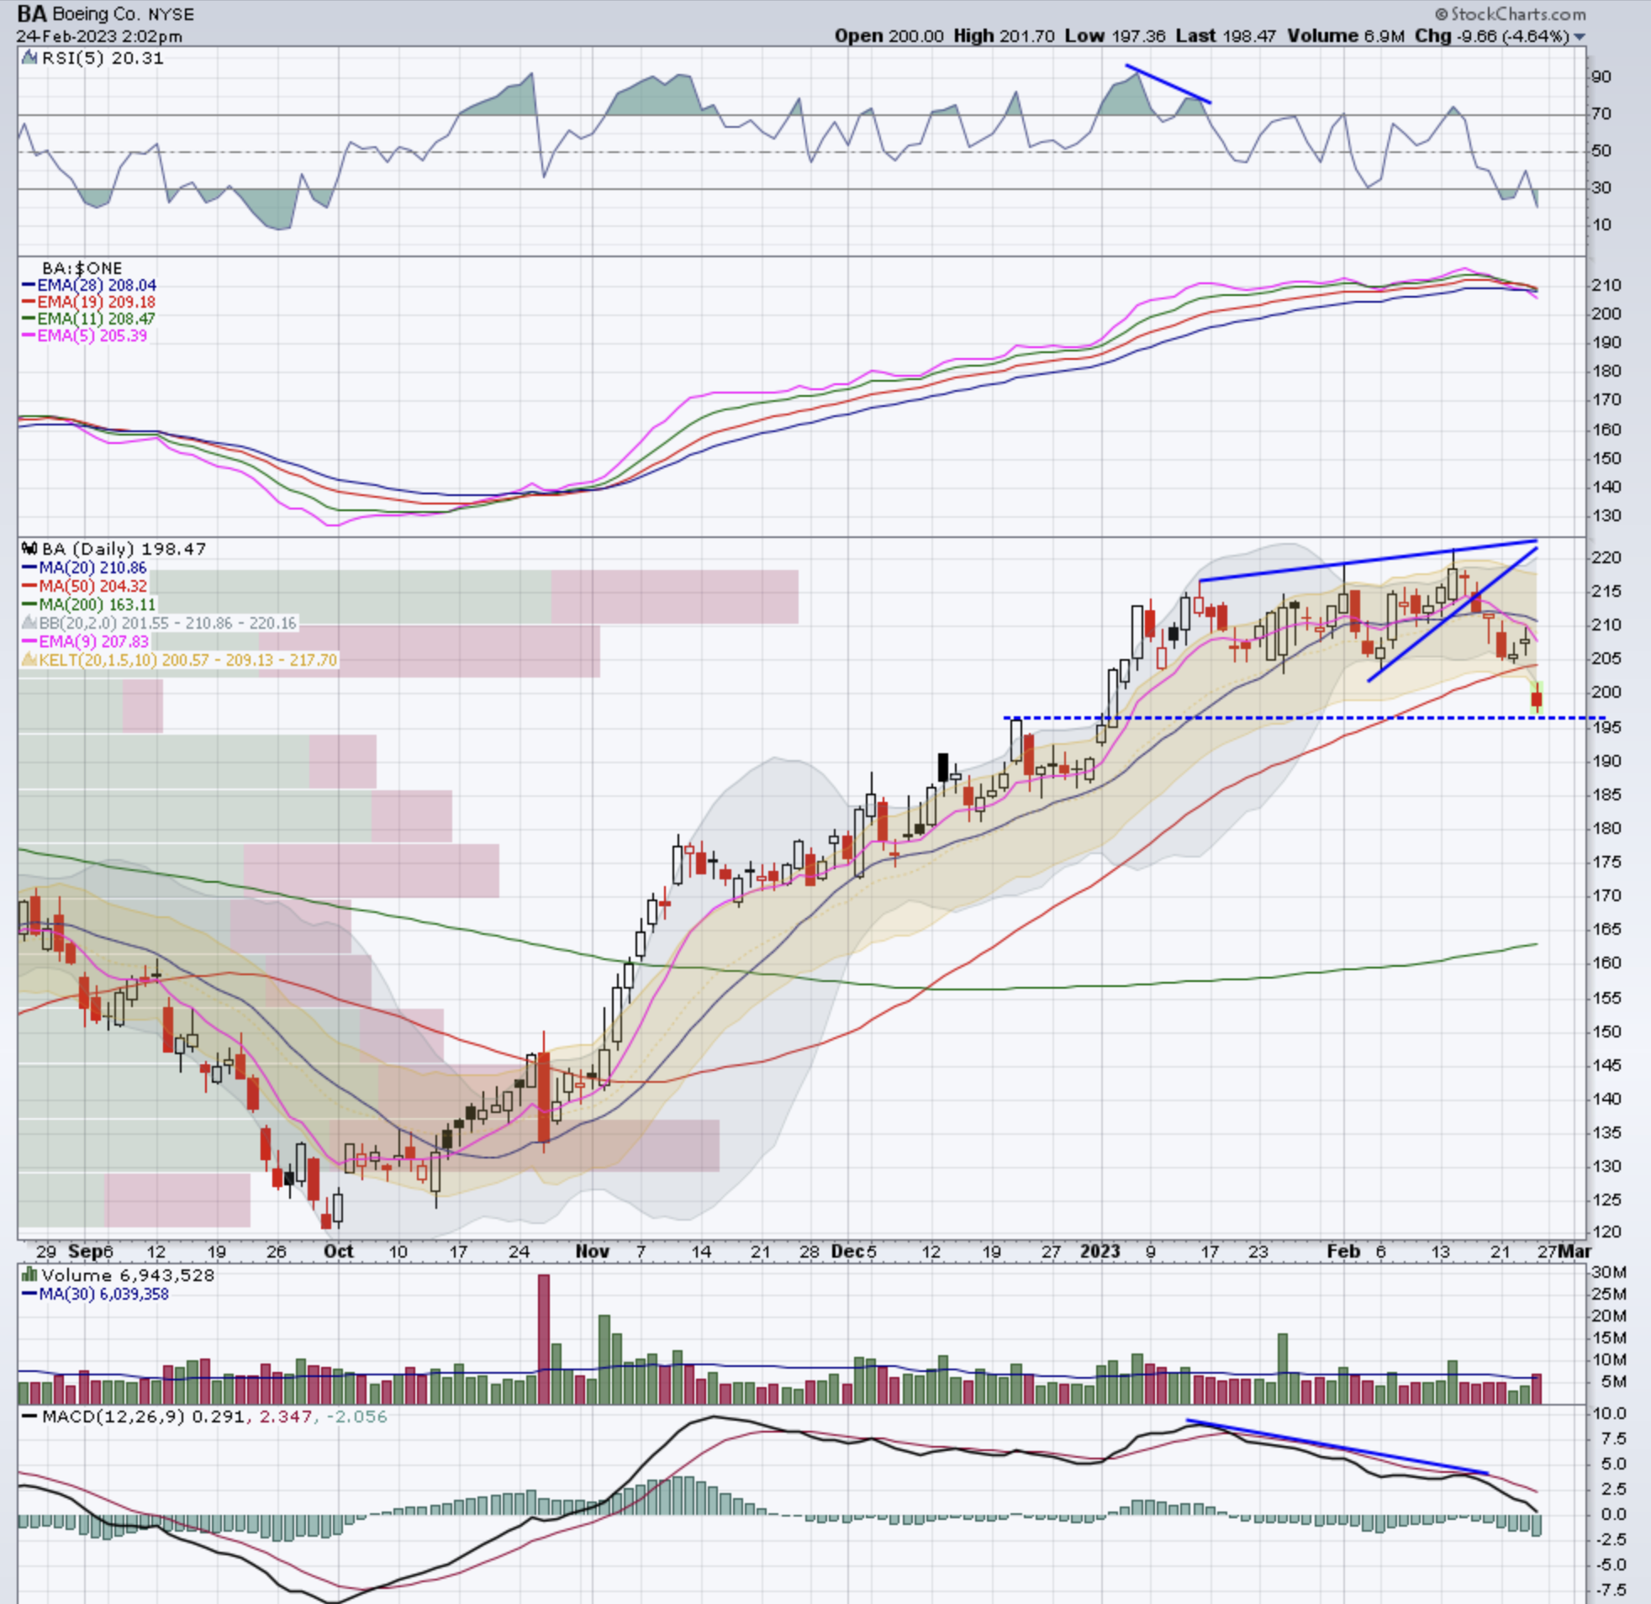The height and width of the screenshot is (1604, 1651).
Task: Click the RSI(5) indicator icon
Action: (x=29, y=58)
